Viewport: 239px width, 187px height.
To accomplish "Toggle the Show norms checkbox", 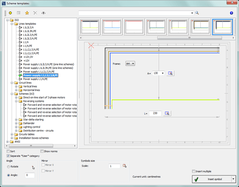I will coord(42,151).
